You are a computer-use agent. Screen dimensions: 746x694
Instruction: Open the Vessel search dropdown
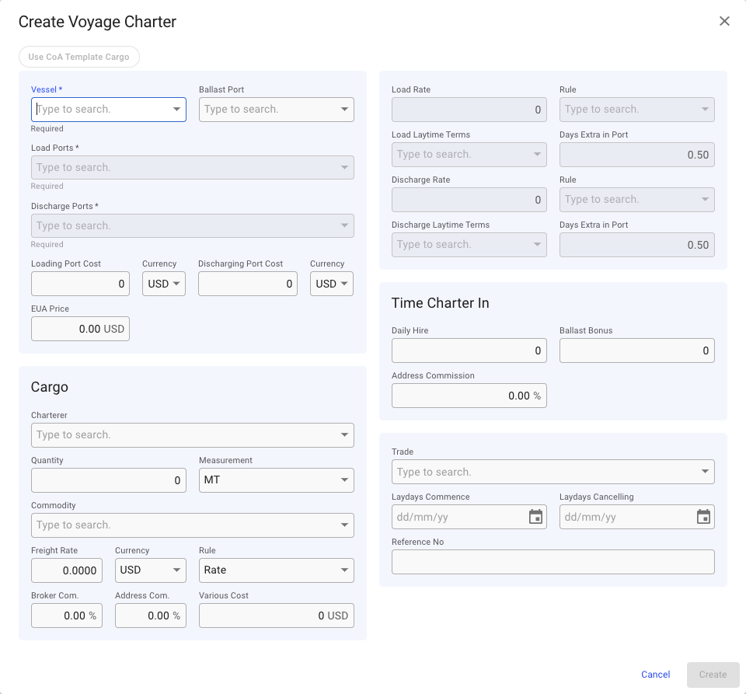pos(177,110)
